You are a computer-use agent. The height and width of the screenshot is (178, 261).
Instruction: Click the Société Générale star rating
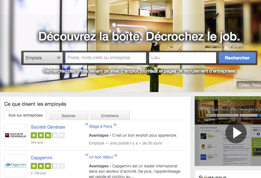tap(48, 135)
